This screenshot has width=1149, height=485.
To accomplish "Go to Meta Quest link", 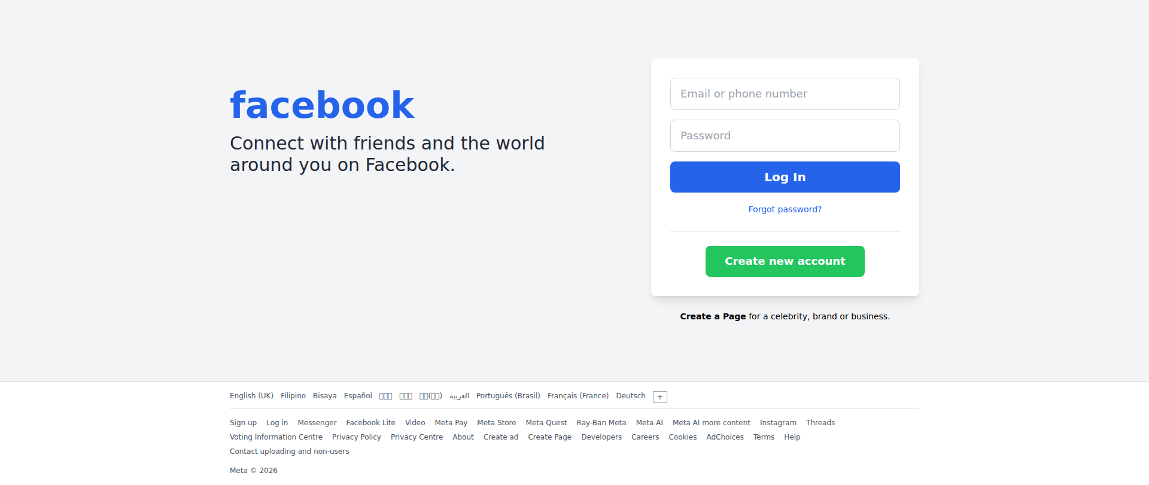I will tap(546, 423).
